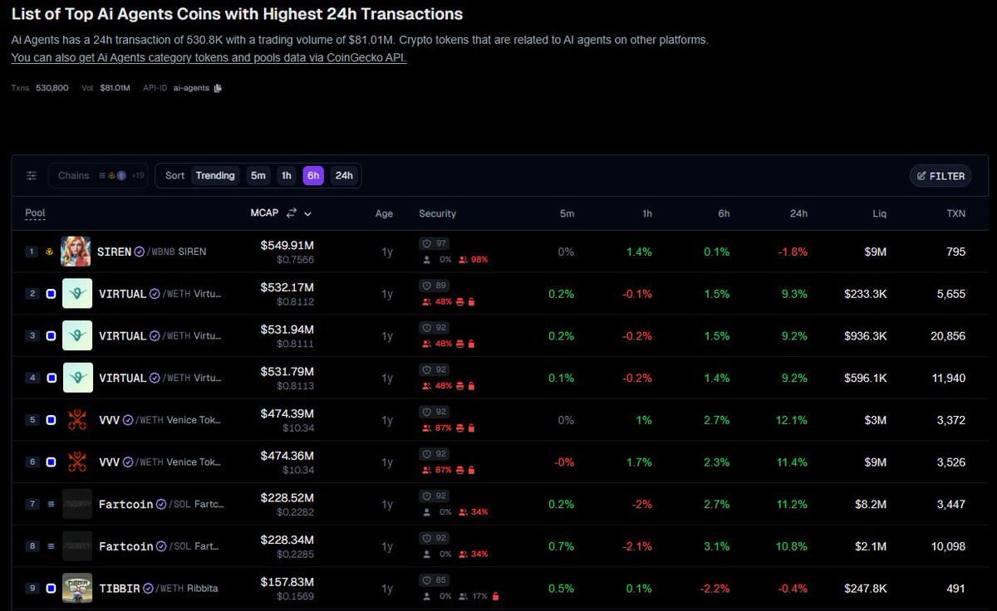
Task: Select liquidity value $233.3K
Action: click(x=865, y=294)
